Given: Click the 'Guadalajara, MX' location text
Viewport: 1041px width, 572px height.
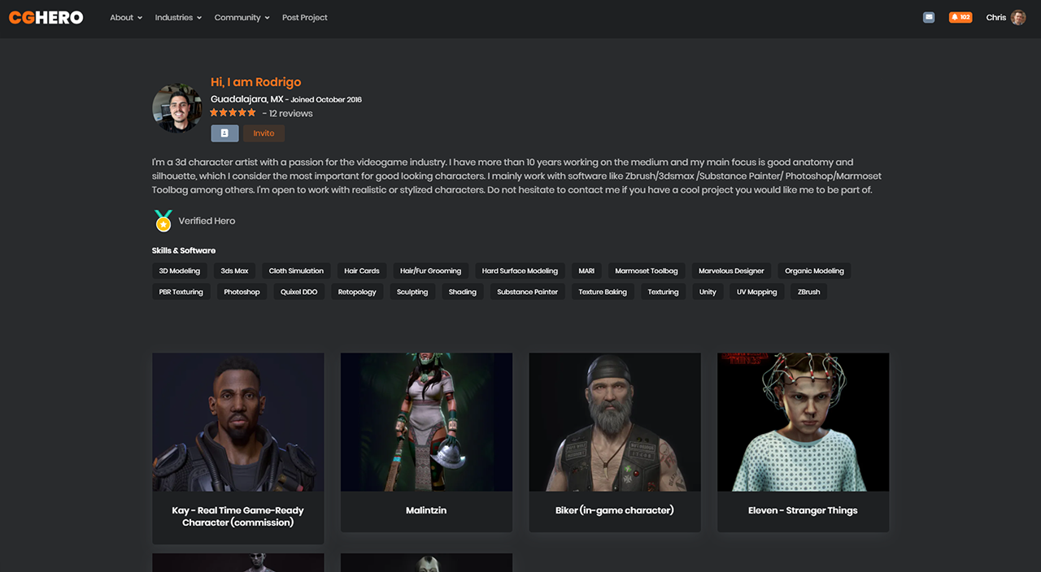Looking at the screenshot, I should (247, 99).
